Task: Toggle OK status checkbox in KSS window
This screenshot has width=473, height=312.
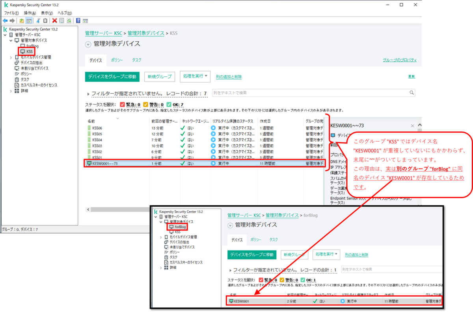Action: tap(169, 105)
